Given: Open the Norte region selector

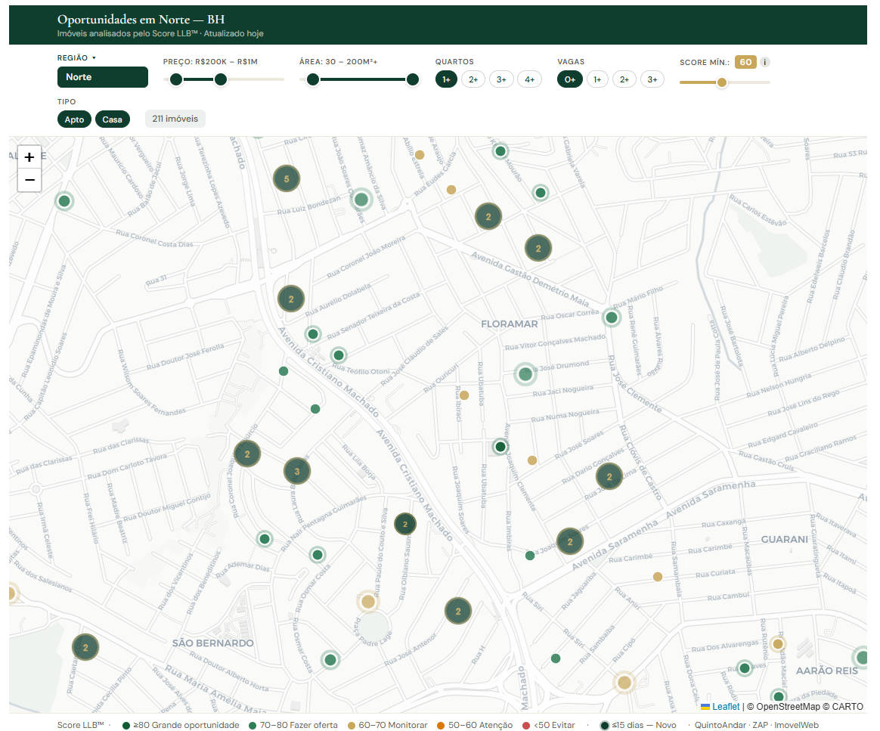Looking at the screenshot, I should coord(103,77).
